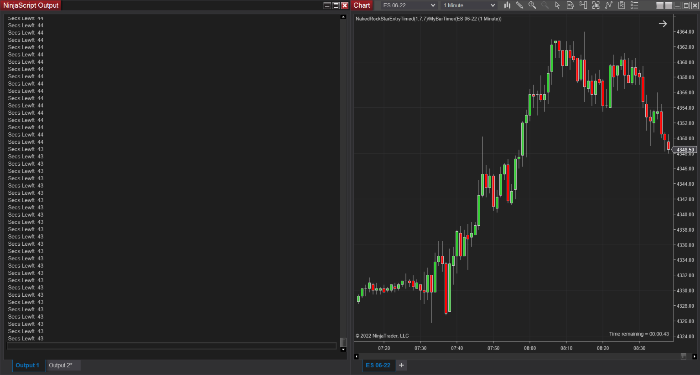Click the second link square button in Chart title bar
Screen dimensions: 700x375
(669, 5)
